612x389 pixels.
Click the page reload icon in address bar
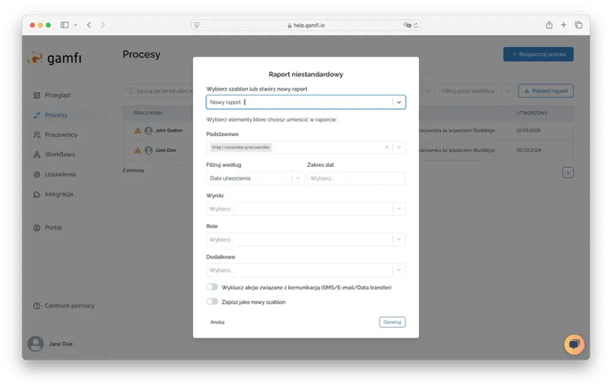[x=416, y=25]
